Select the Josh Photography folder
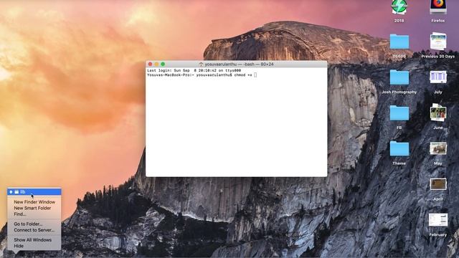Screen dimensions: 459x258 coord(399,77)
